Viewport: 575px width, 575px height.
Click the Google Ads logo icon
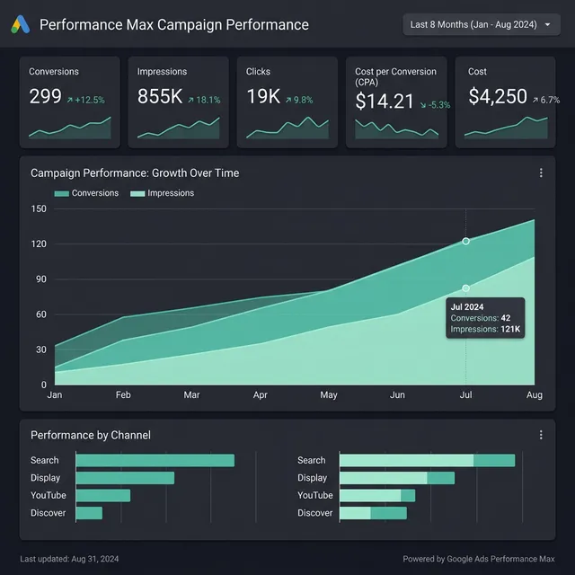(20, 25)
